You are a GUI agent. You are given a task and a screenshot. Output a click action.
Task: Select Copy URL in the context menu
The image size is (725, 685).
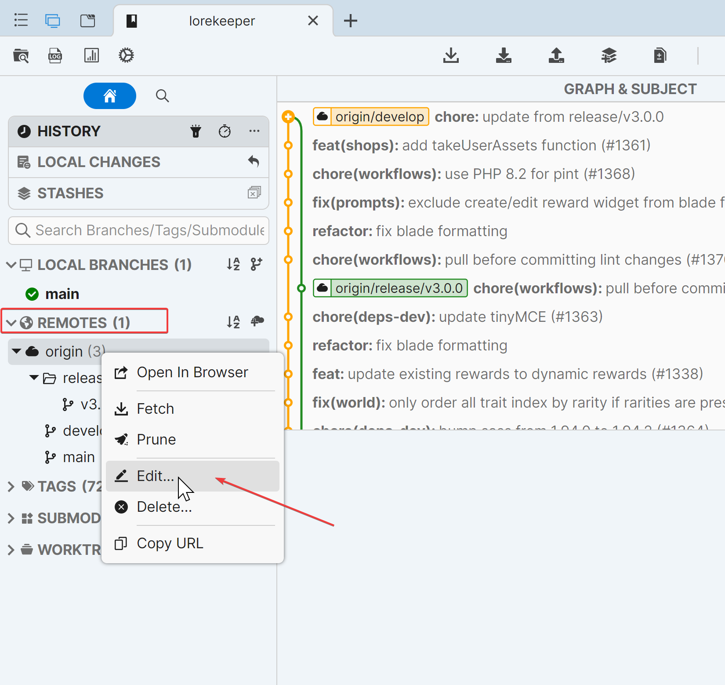click(170, 543)
